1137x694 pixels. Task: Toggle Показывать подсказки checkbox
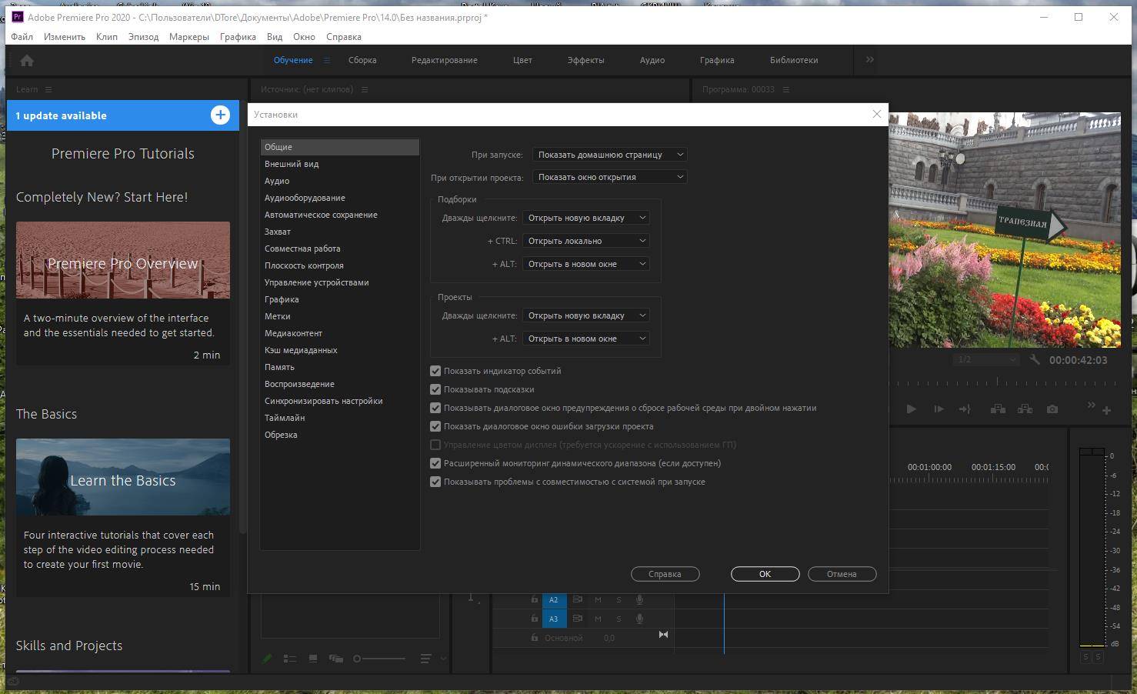[x=435, y=389]
